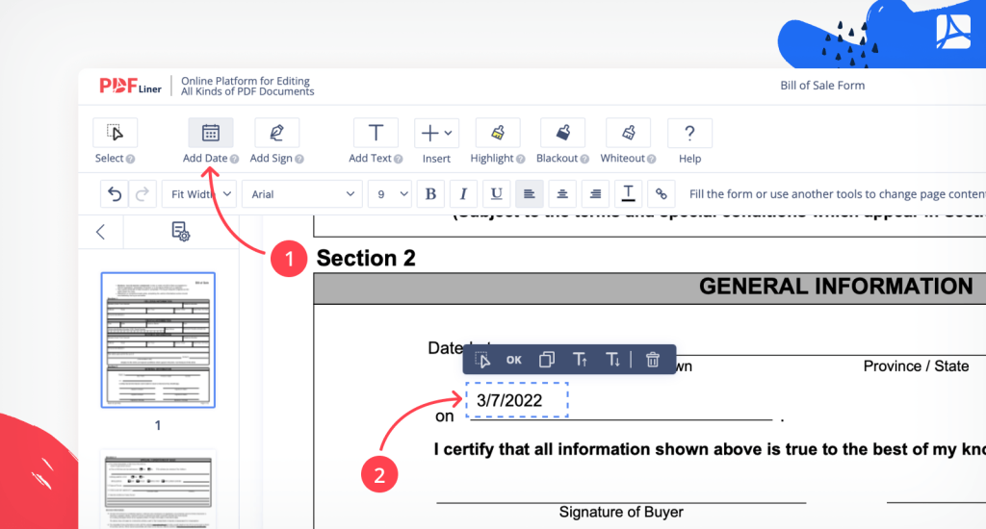Open the Help menu
The image size is (986, 529).
click(689, 134)
